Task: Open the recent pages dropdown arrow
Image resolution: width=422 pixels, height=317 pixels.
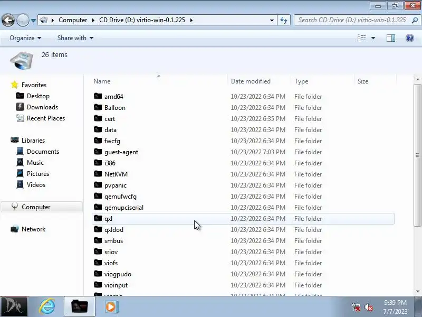Action: pyautogui.click(x=33, y=21)
